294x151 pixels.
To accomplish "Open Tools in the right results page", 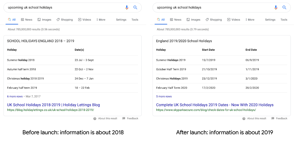I will coord(284,20).
